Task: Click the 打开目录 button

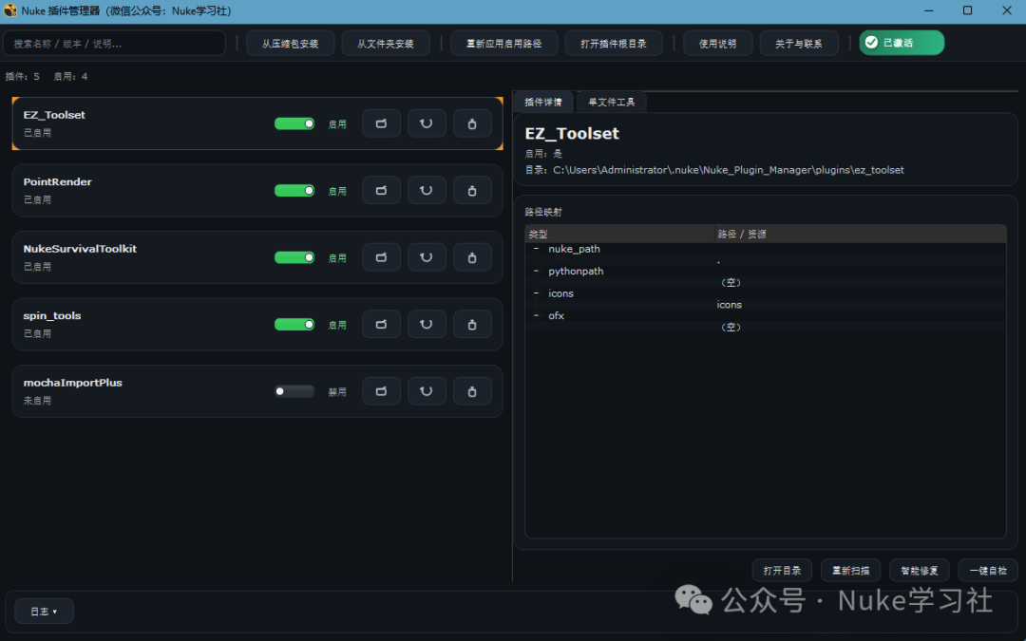Action: pyautogui.click(x=782, y=571)
